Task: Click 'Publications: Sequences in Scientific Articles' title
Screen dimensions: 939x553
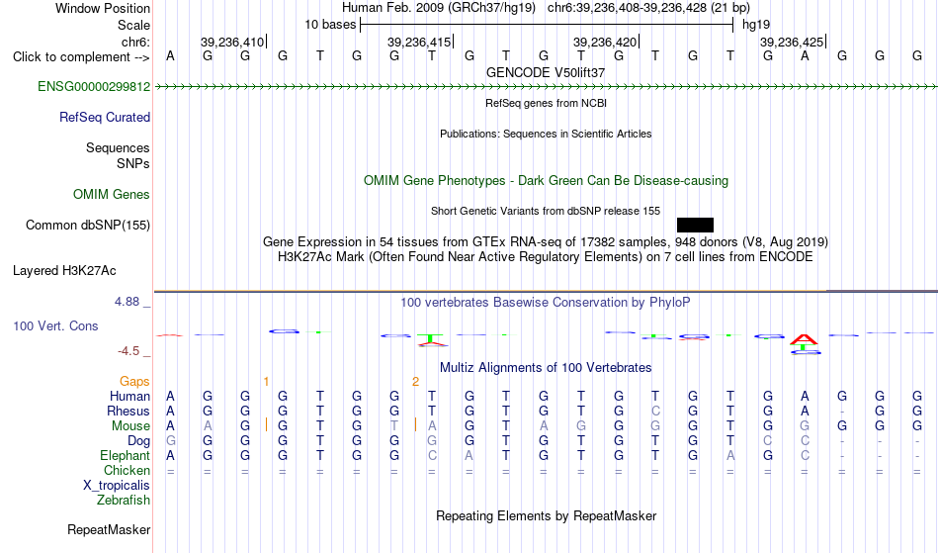Action: (x=546, y=134)
